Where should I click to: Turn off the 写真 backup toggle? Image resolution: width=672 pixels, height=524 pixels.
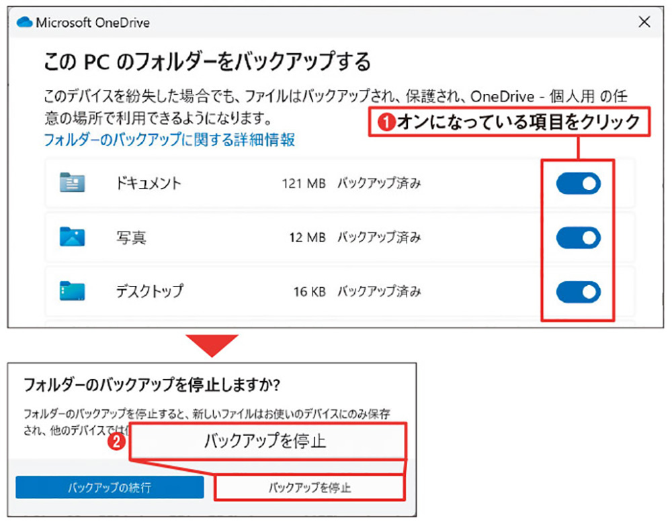click(578, 238)
